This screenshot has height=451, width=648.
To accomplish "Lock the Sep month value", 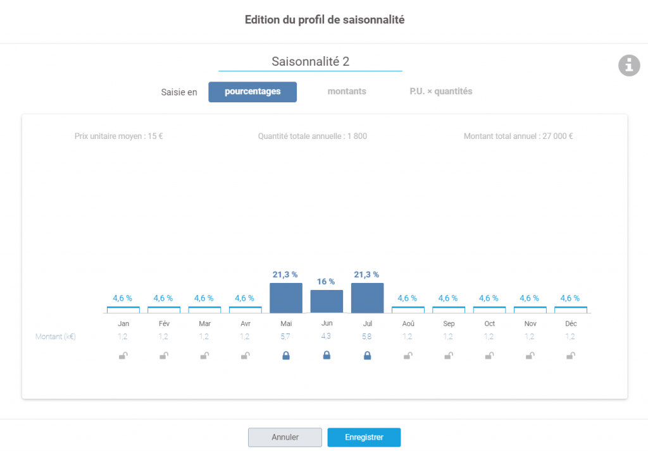I will 449,355.
